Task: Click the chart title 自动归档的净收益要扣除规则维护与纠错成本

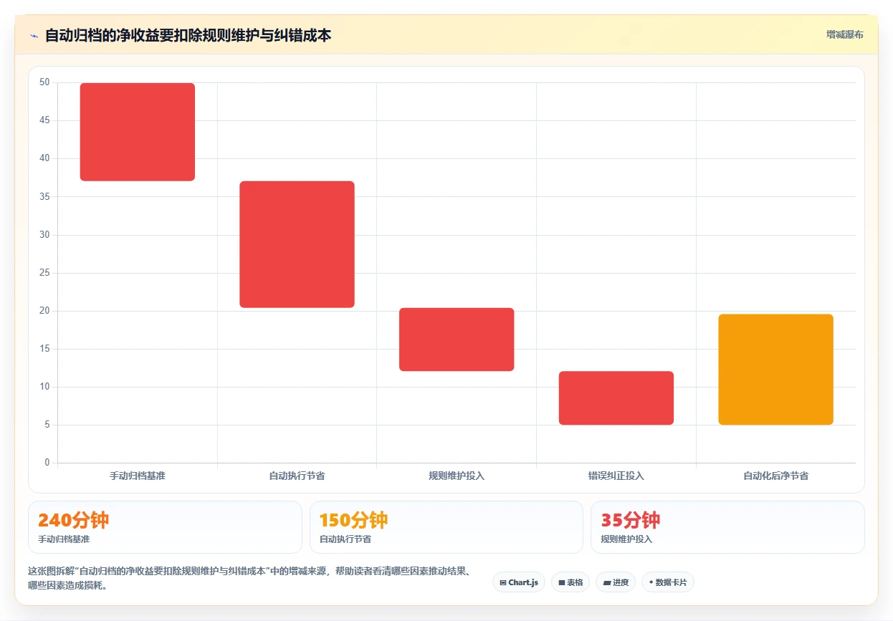Action: click(188, 35)
